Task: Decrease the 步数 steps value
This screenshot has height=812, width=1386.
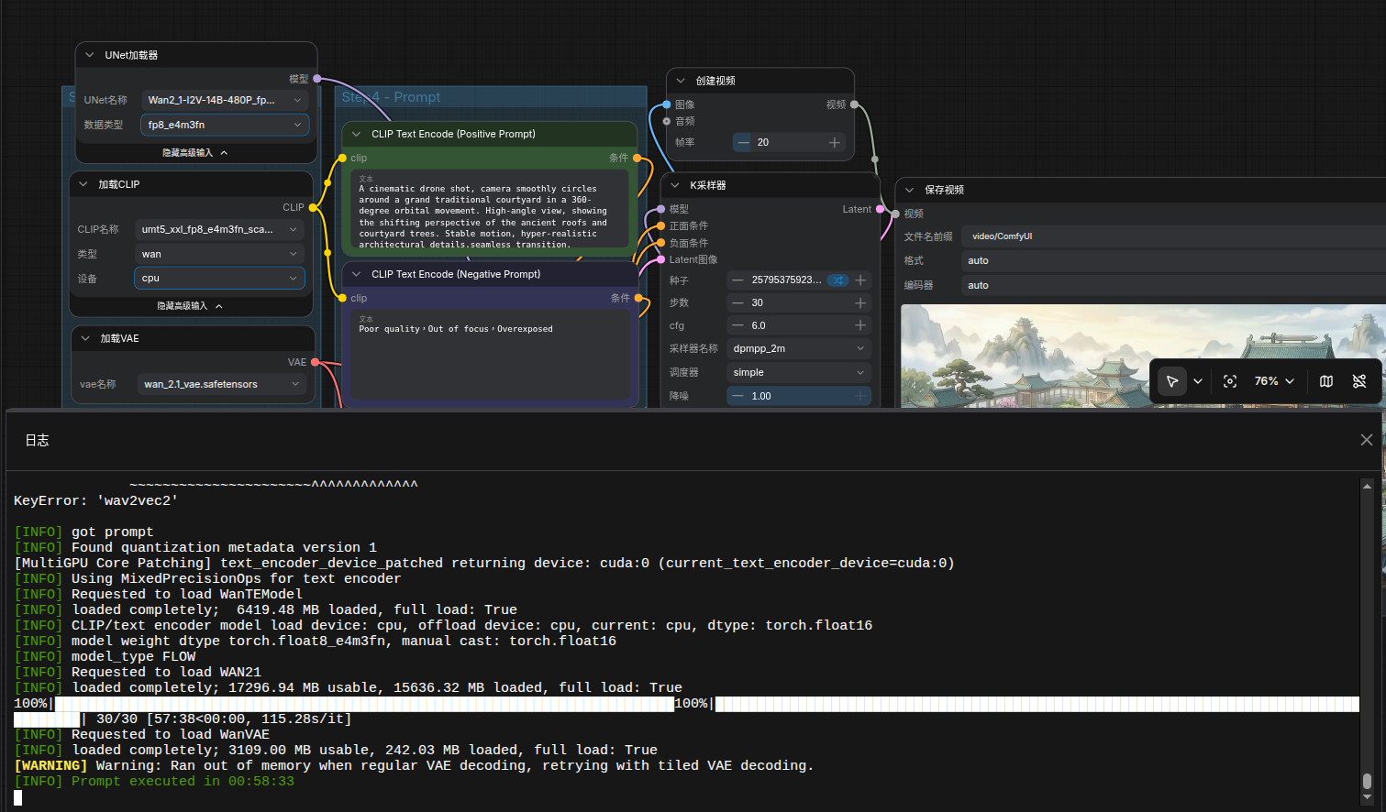Action: 737,302
